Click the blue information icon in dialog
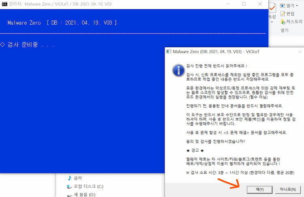 pyautogui.click(x=178, y=70)
